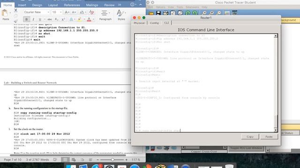
Task: Toggle italic formatting in Word
Action: pyautogui.click(x=33, y=19)
